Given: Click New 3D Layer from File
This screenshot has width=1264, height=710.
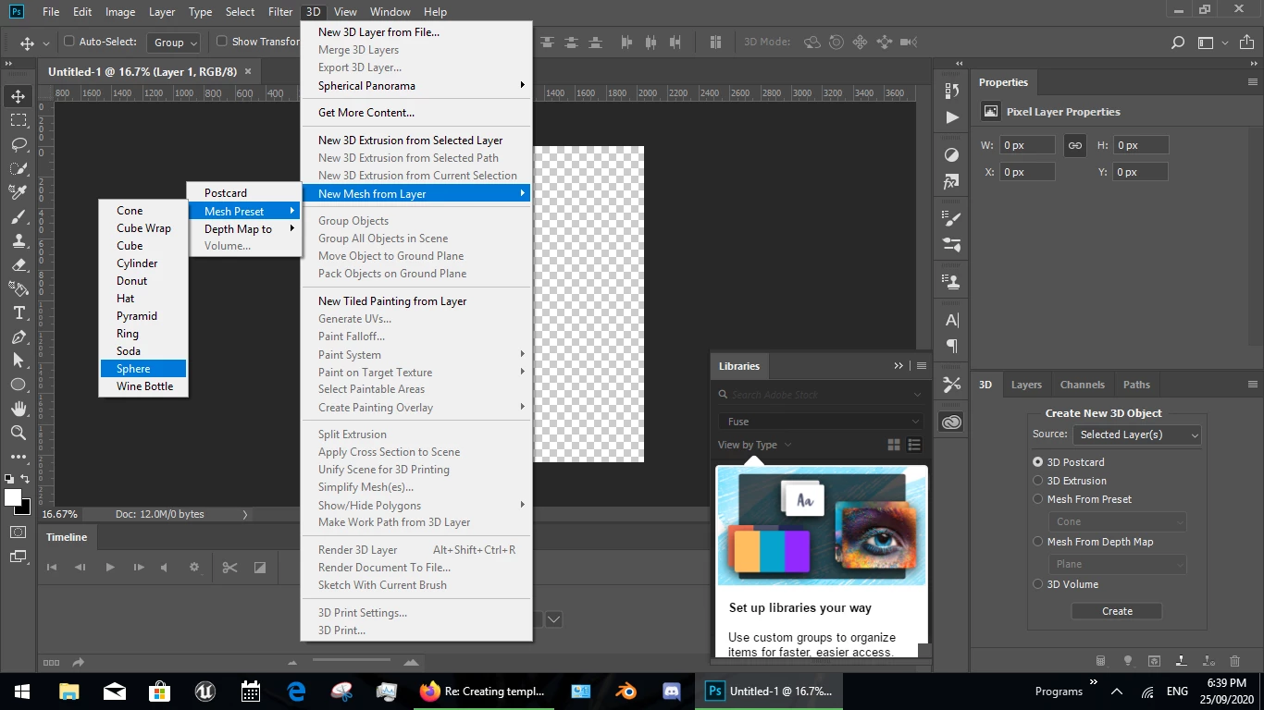Looking at the screenshot, I should click(417, 32).
